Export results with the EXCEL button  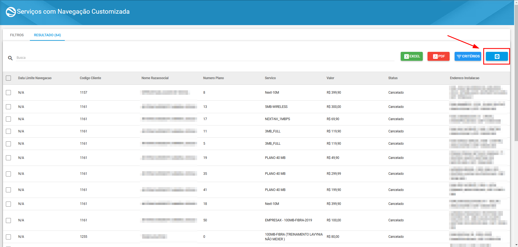(412, 56)
